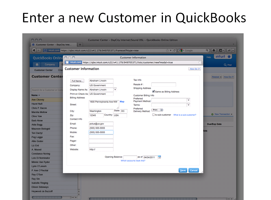The height and width of the screenshot is (200, 271).
Task: Click Help in the QuickBooks header
Action: click(209, 57)
